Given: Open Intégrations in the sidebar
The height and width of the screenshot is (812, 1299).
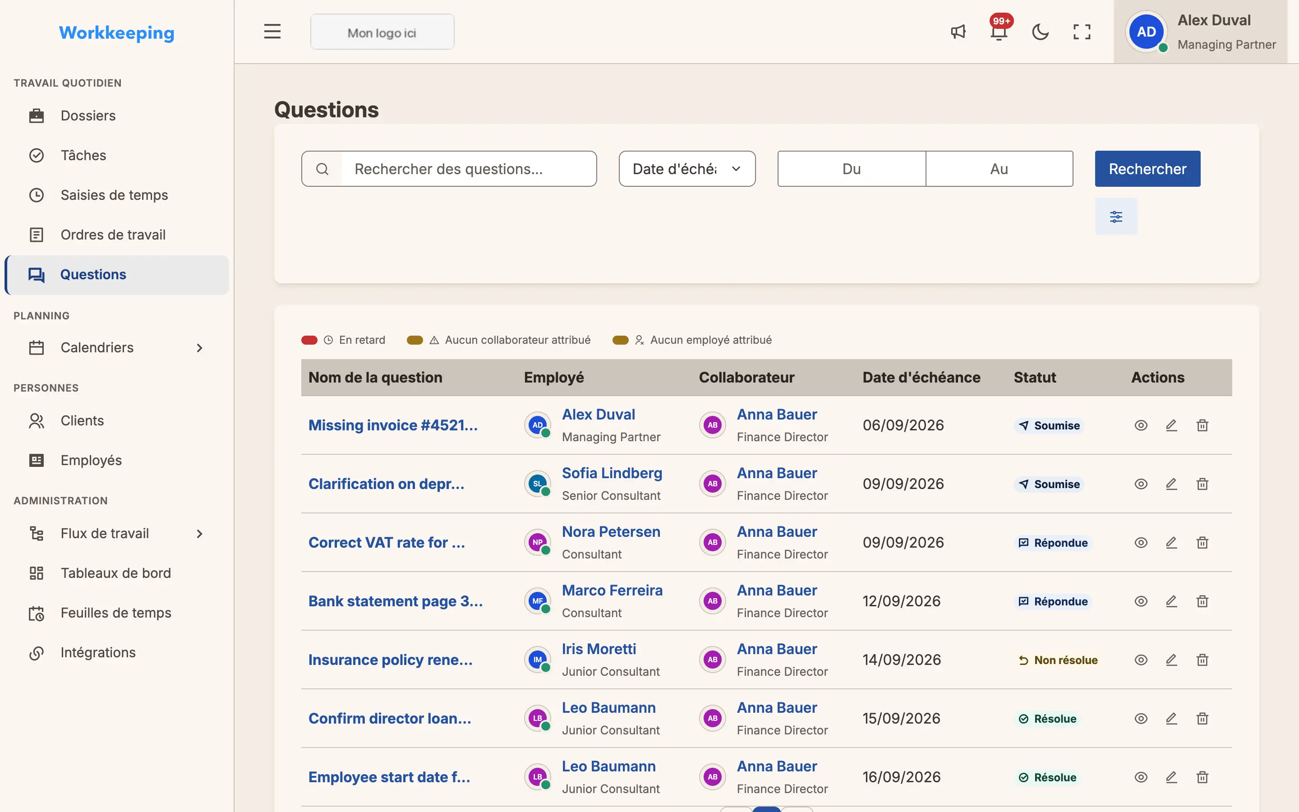Looking at the screenshot, I should pyautogui.click(x=117, y=652).
